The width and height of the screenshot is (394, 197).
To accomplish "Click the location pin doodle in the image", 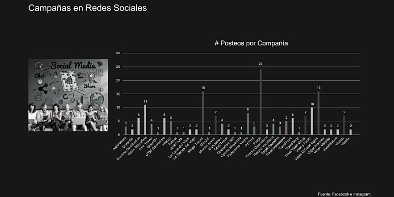I will pos(91,77).
